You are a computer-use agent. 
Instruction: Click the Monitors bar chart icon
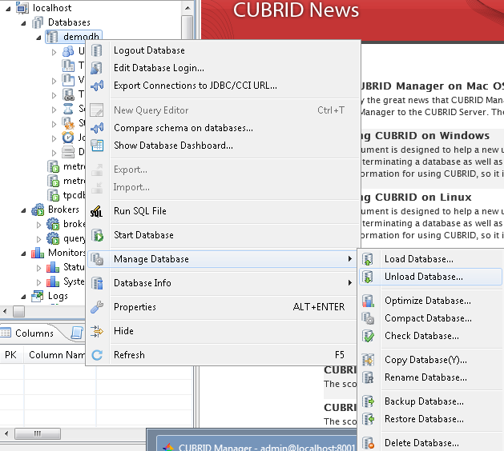pos(38,253)
